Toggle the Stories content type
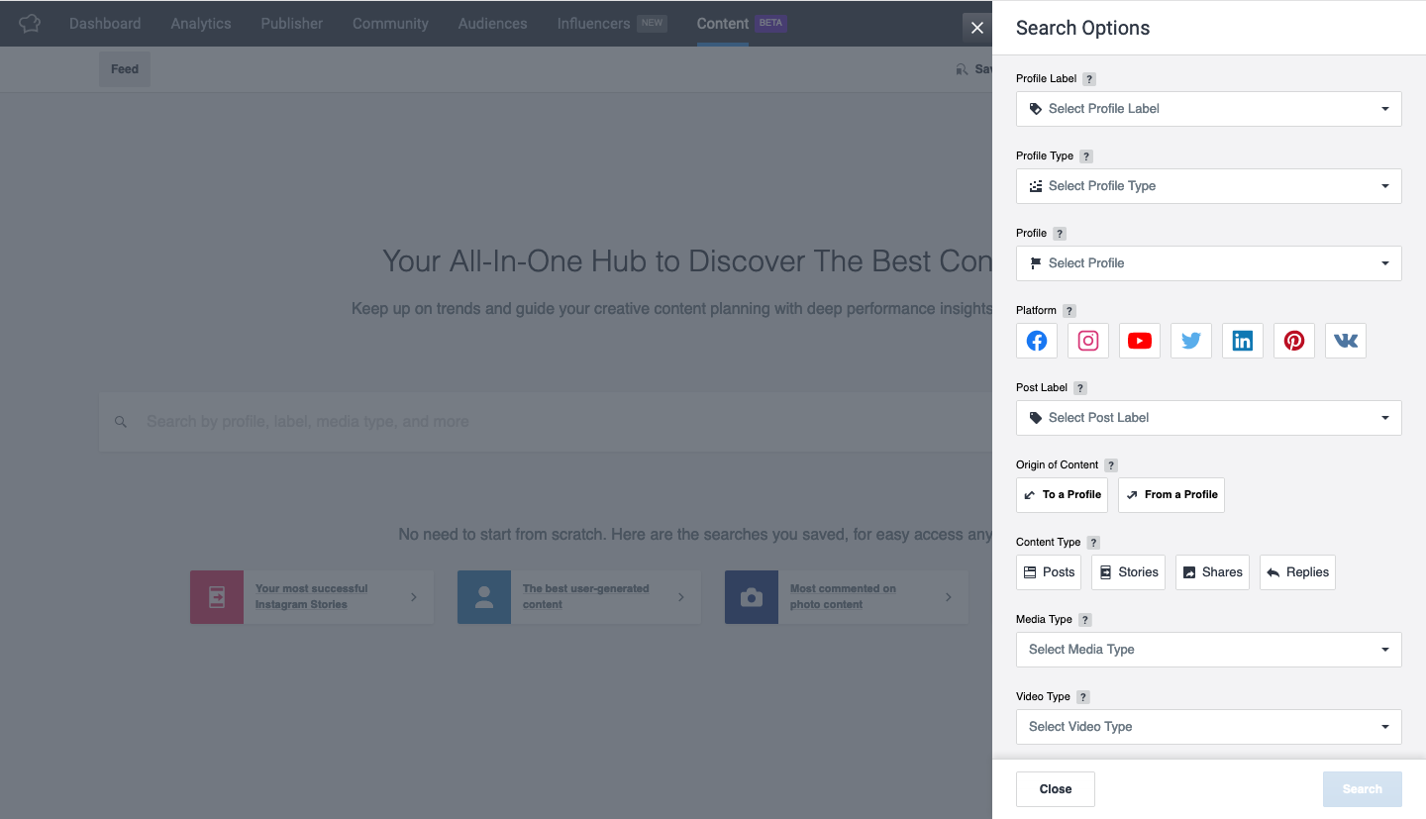The image size is (1426, 819). pyautogui.click(x=1129, y=572)
